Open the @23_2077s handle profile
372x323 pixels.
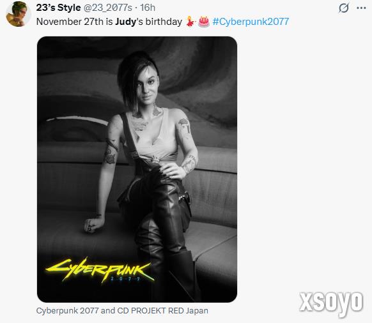(x=107, y=8)
